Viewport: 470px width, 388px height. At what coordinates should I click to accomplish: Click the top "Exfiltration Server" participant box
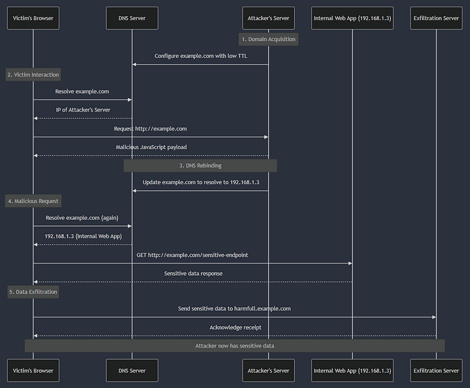(x=436, y=18)
